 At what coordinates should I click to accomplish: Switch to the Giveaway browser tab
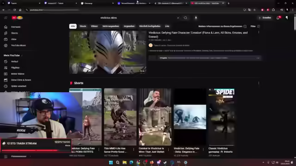pos(97,3)
